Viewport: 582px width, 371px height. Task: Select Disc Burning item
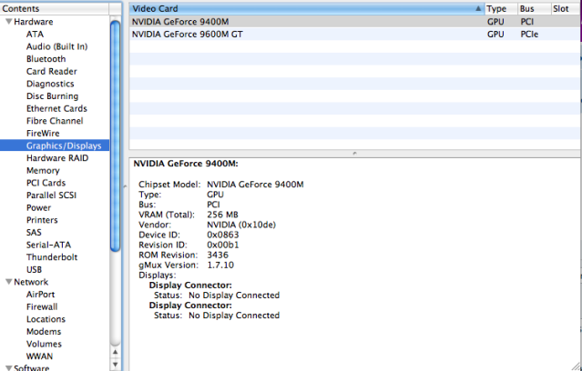52,96
